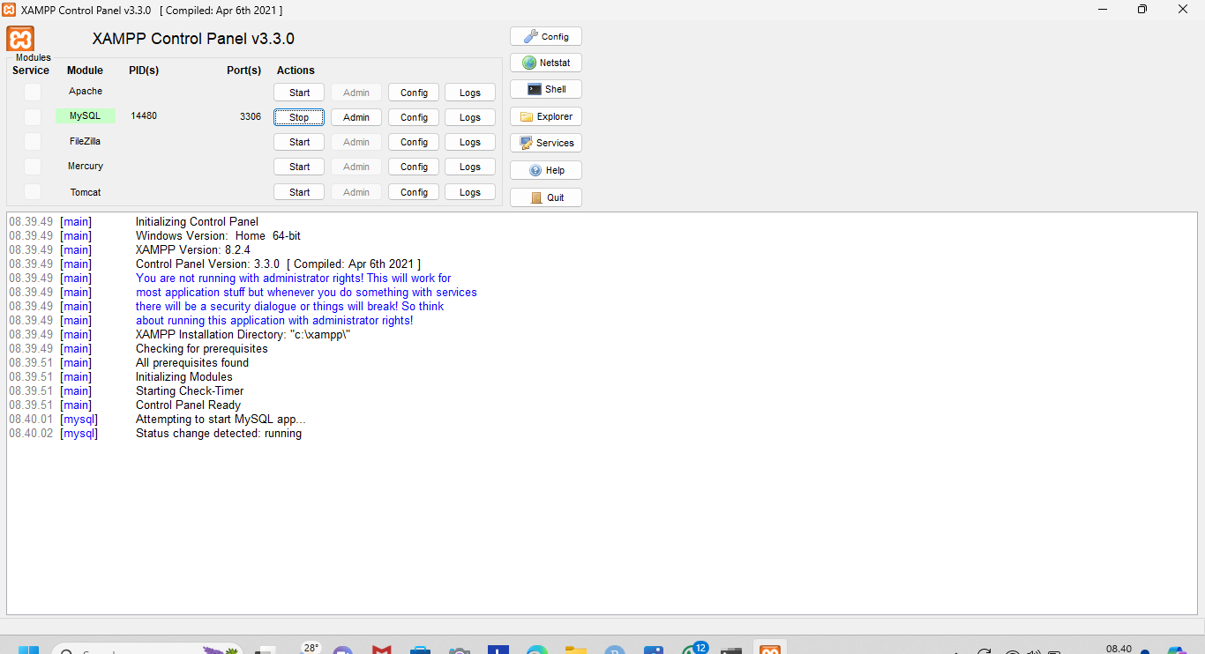Screen dimensions: 1205x654
Task: Click the MySQL port value 3306
Action: coord(251,116)
